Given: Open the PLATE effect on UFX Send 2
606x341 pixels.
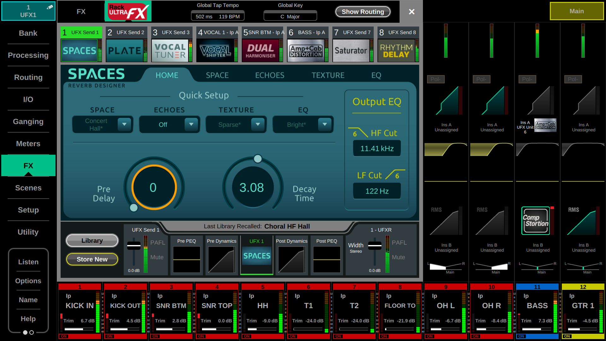Looking at the screenshot, I should (126, 50).
